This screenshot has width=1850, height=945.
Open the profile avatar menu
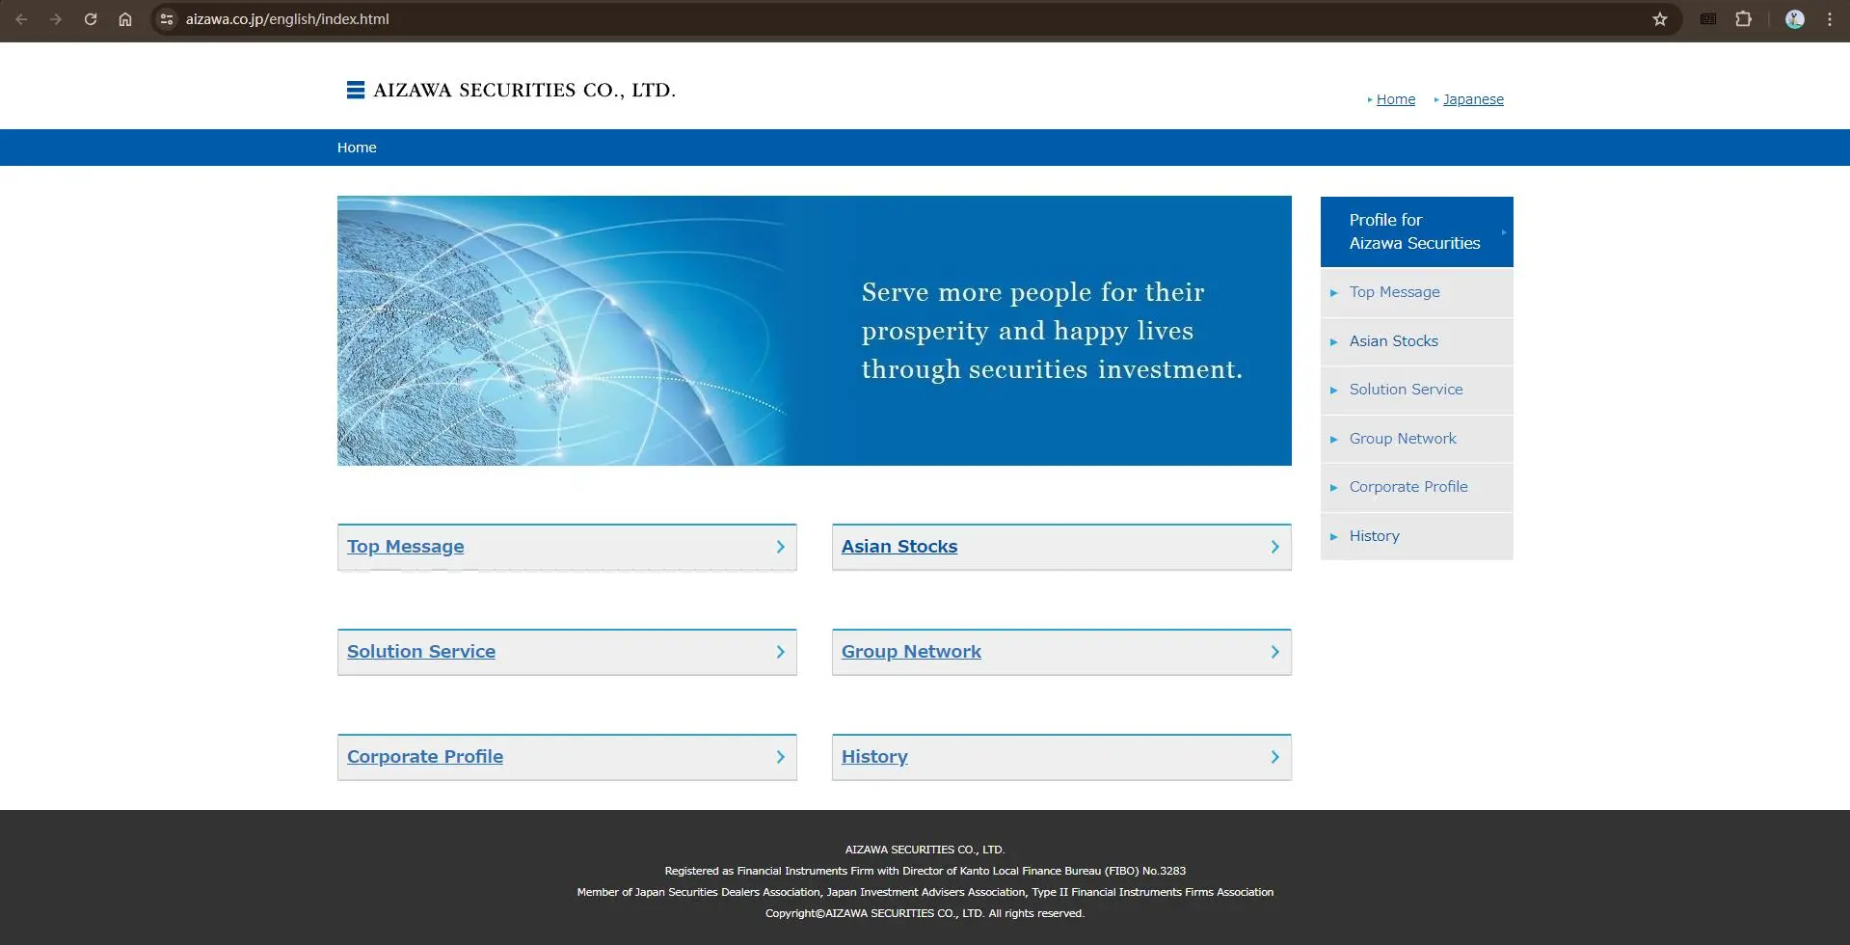1795,19
